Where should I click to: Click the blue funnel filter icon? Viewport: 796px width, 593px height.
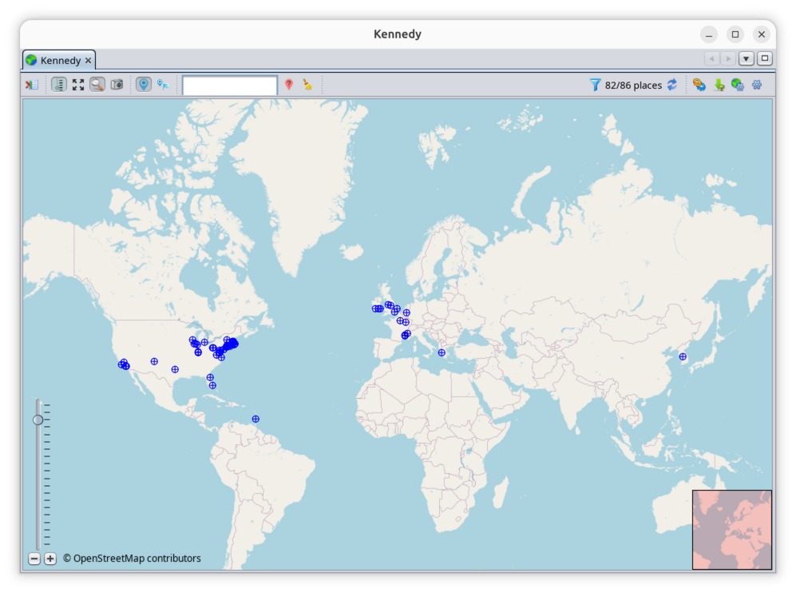(x=595, y=85)
